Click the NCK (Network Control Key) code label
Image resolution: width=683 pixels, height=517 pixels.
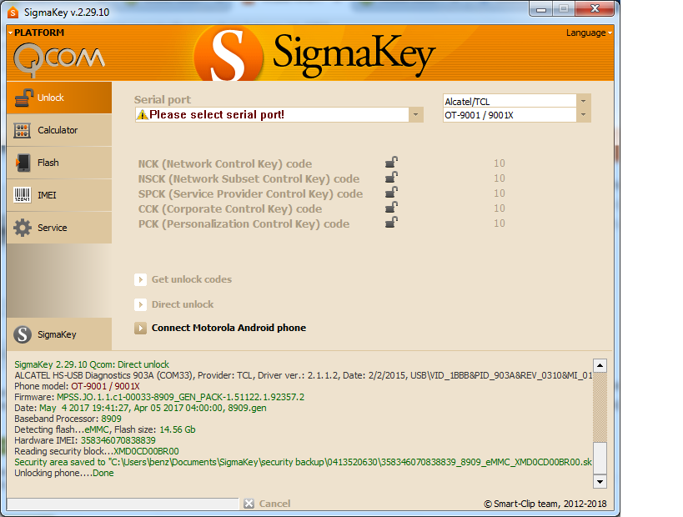[x=225, y=163]
